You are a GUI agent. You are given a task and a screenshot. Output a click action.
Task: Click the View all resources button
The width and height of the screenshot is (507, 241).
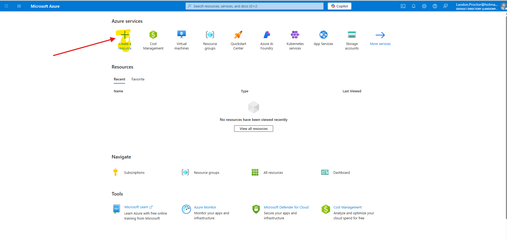(x=253, y=129)
